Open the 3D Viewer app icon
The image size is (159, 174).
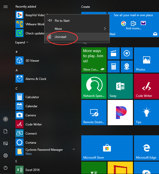(x=19, y=60)
